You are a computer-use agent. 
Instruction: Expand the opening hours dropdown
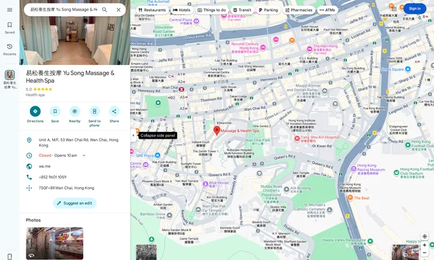(84, 155)
